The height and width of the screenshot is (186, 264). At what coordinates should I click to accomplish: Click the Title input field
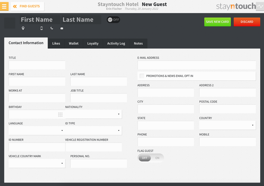(37, 65)
